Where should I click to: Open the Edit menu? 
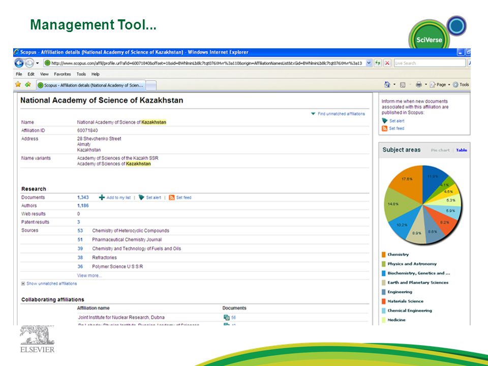pos(31,74)
